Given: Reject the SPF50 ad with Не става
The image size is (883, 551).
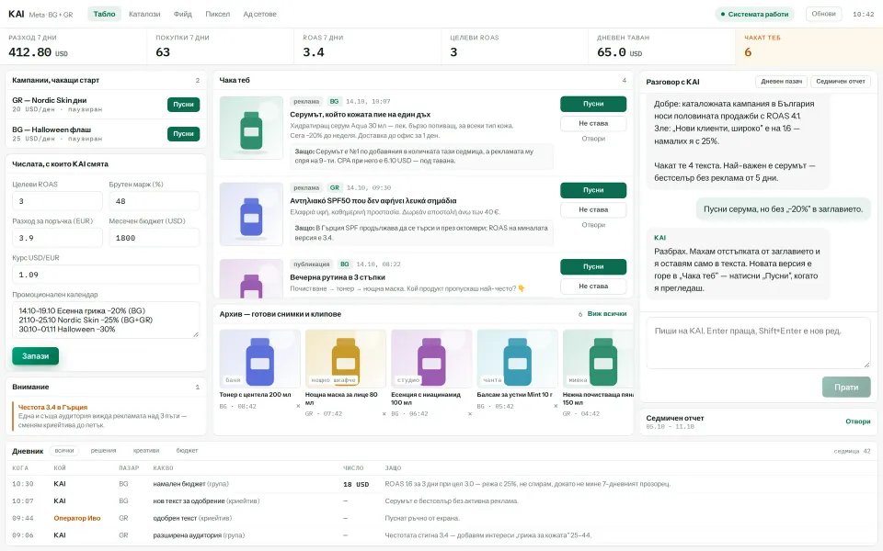Looking at the screenshot, I should click(x=593, y=209).
